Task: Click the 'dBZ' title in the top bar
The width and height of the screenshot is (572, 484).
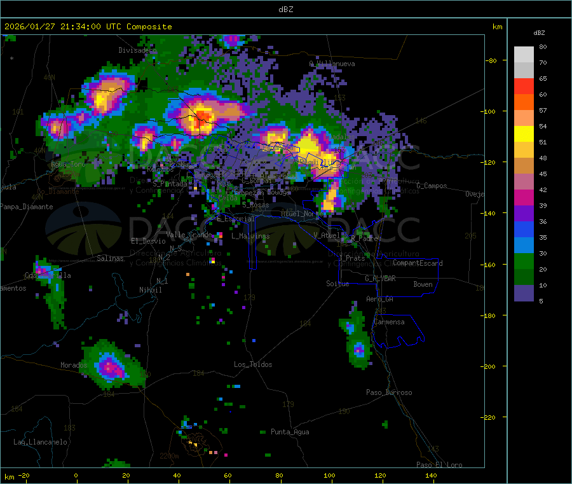Action: tap(285, 9)
